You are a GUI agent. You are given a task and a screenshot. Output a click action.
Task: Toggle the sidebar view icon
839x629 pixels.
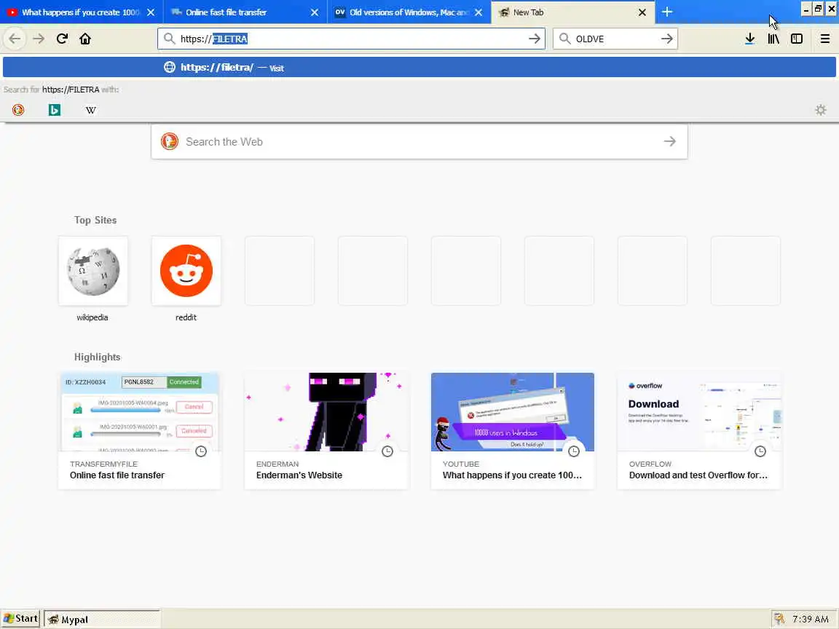[x=797, y=39]
